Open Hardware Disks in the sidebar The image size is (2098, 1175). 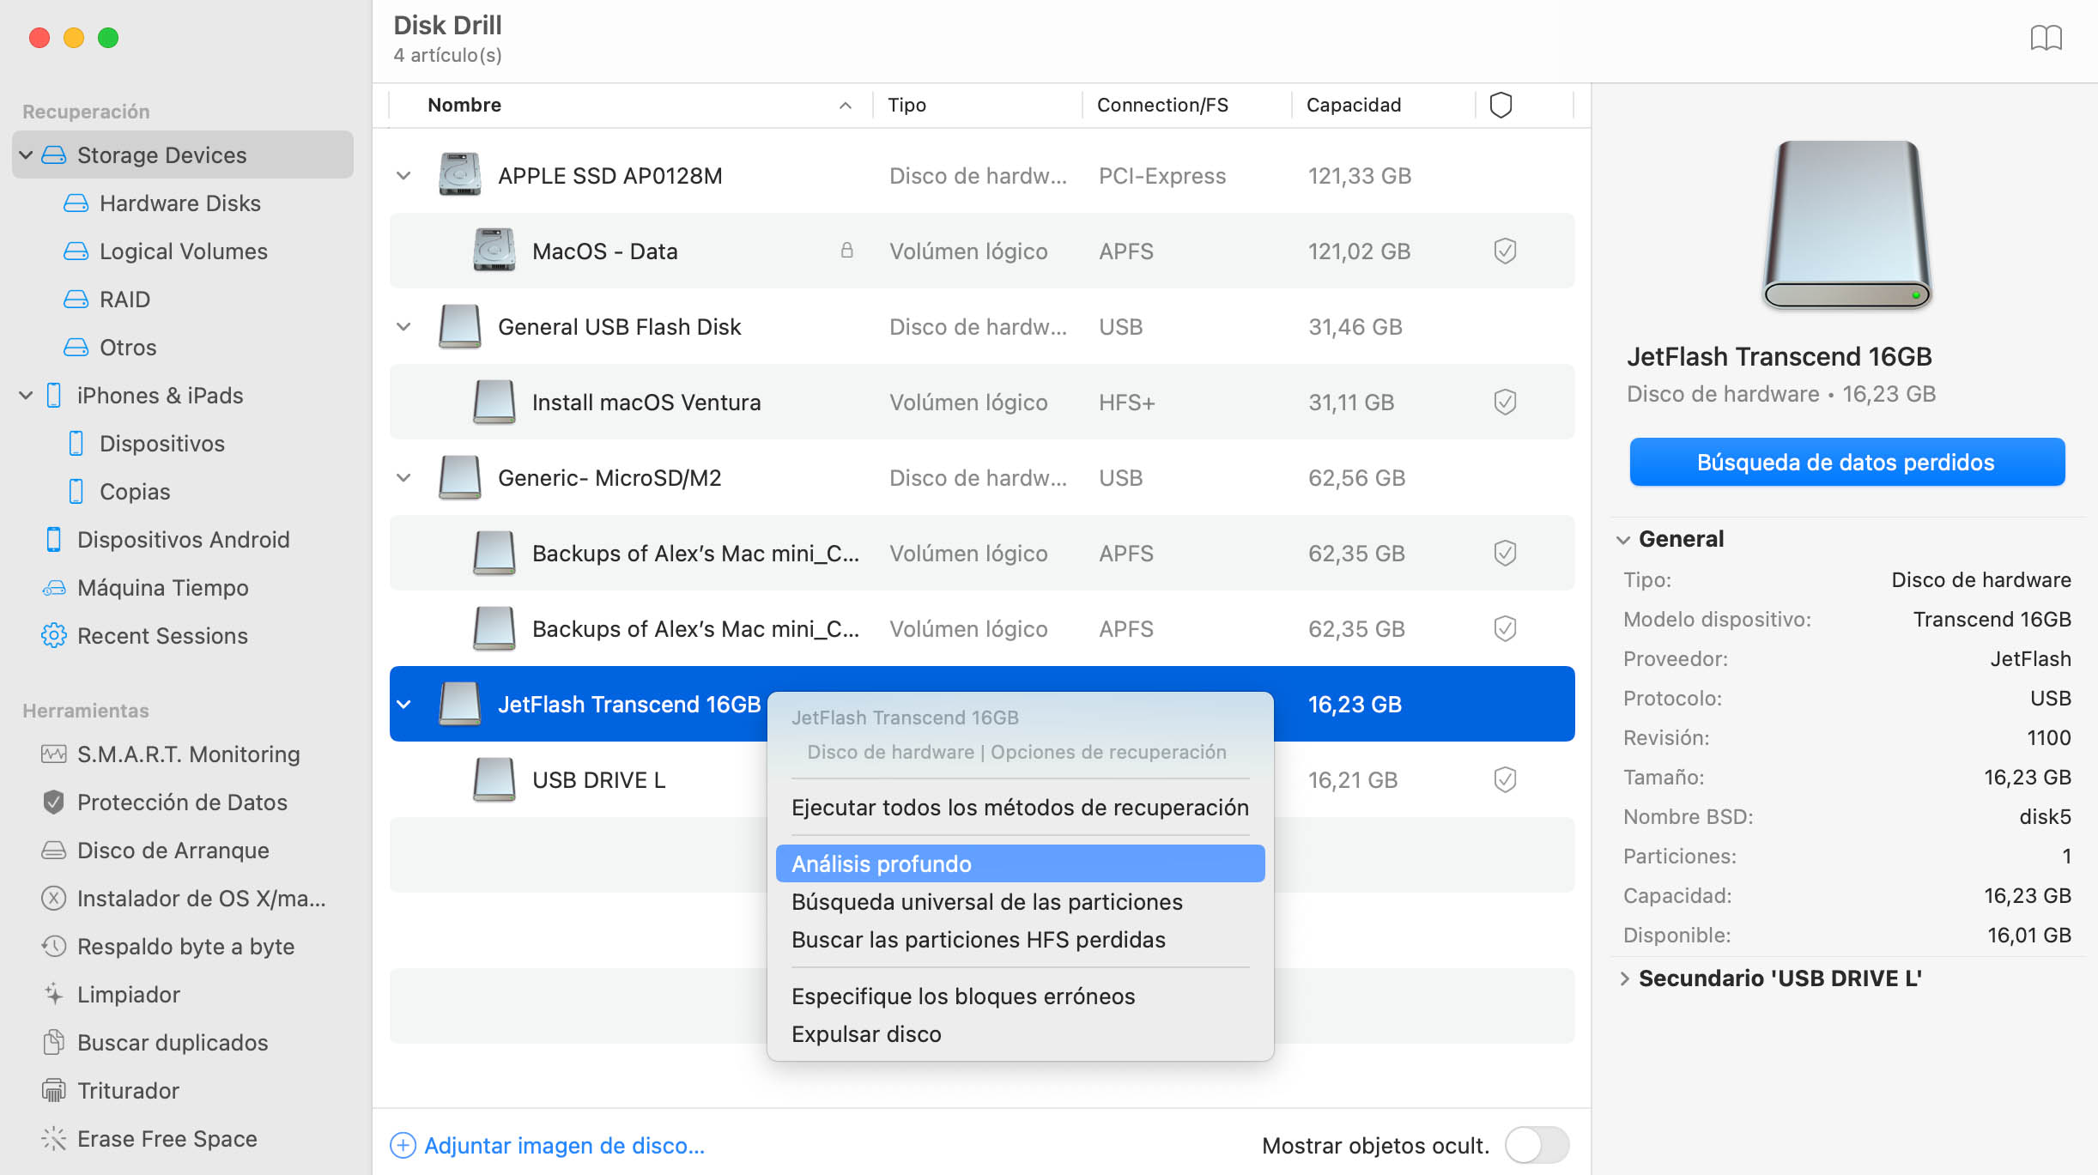point(180,203)
